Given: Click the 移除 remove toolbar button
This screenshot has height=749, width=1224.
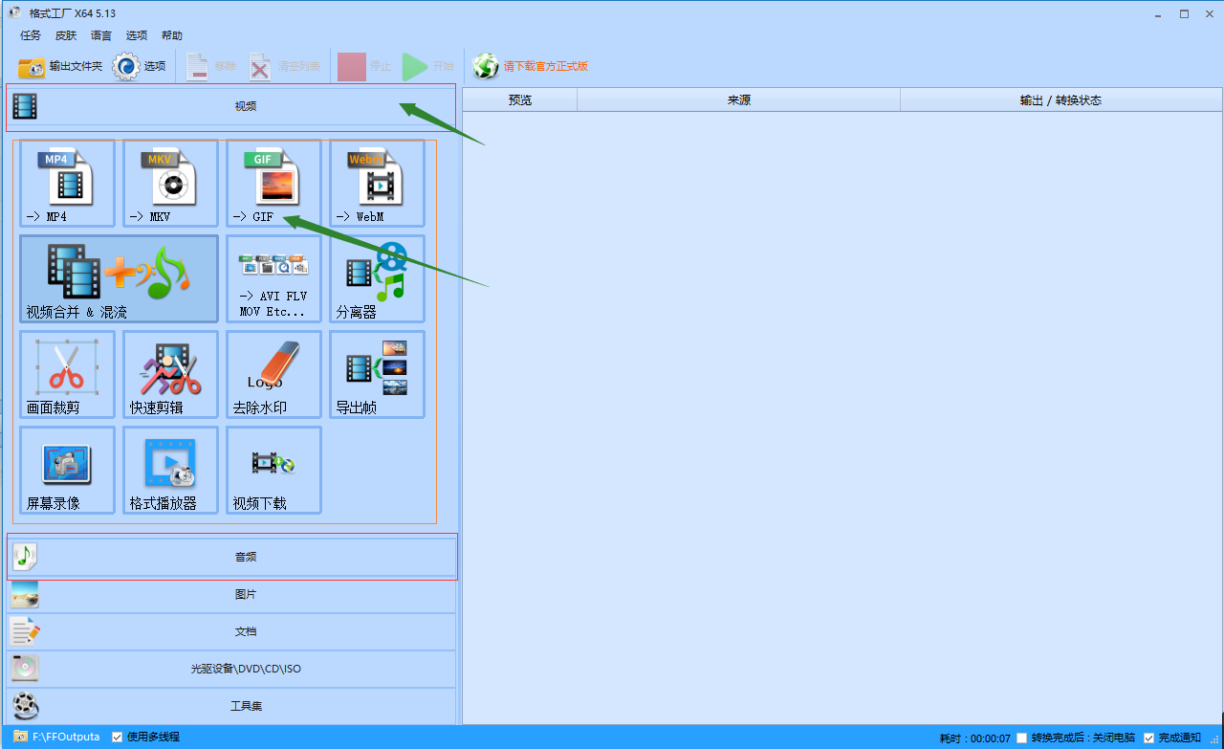Looking at the screenshot, I should (210, 66).
